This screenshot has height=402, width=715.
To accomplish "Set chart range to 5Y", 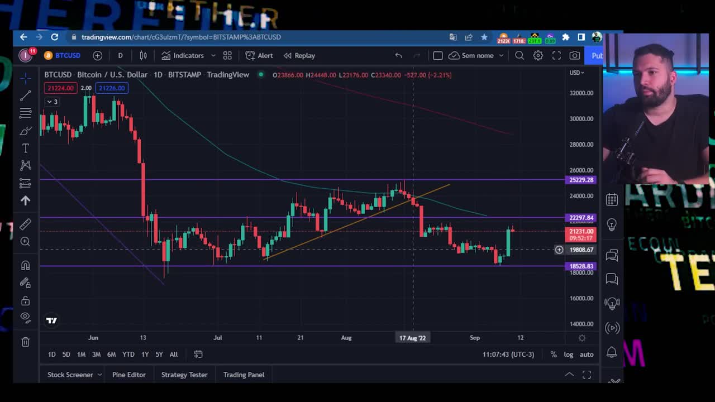I will [x=159, y=354].
